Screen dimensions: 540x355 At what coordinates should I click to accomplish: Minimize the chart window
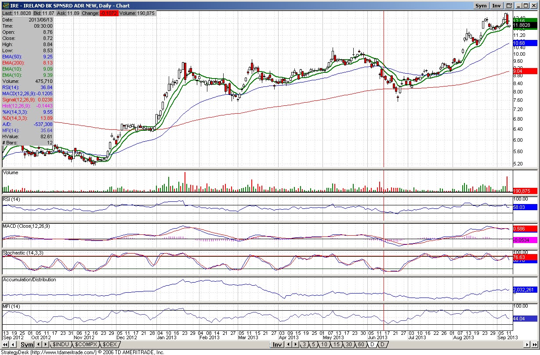click(x=519, y=6)
